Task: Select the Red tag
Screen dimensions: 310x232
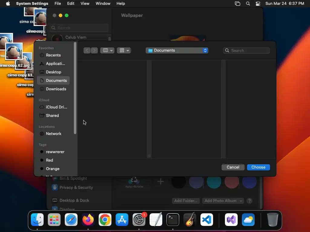Action: (53, 160)
